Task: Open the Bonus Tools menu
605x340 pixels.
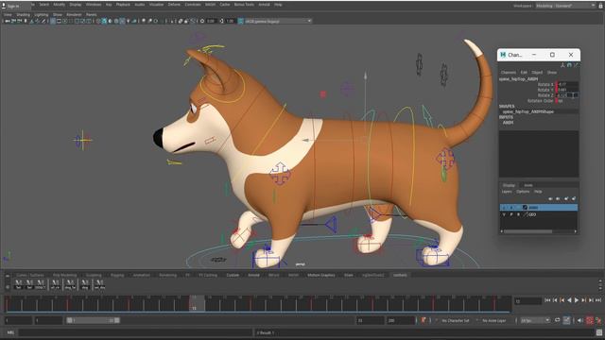Action: point(244,5)
